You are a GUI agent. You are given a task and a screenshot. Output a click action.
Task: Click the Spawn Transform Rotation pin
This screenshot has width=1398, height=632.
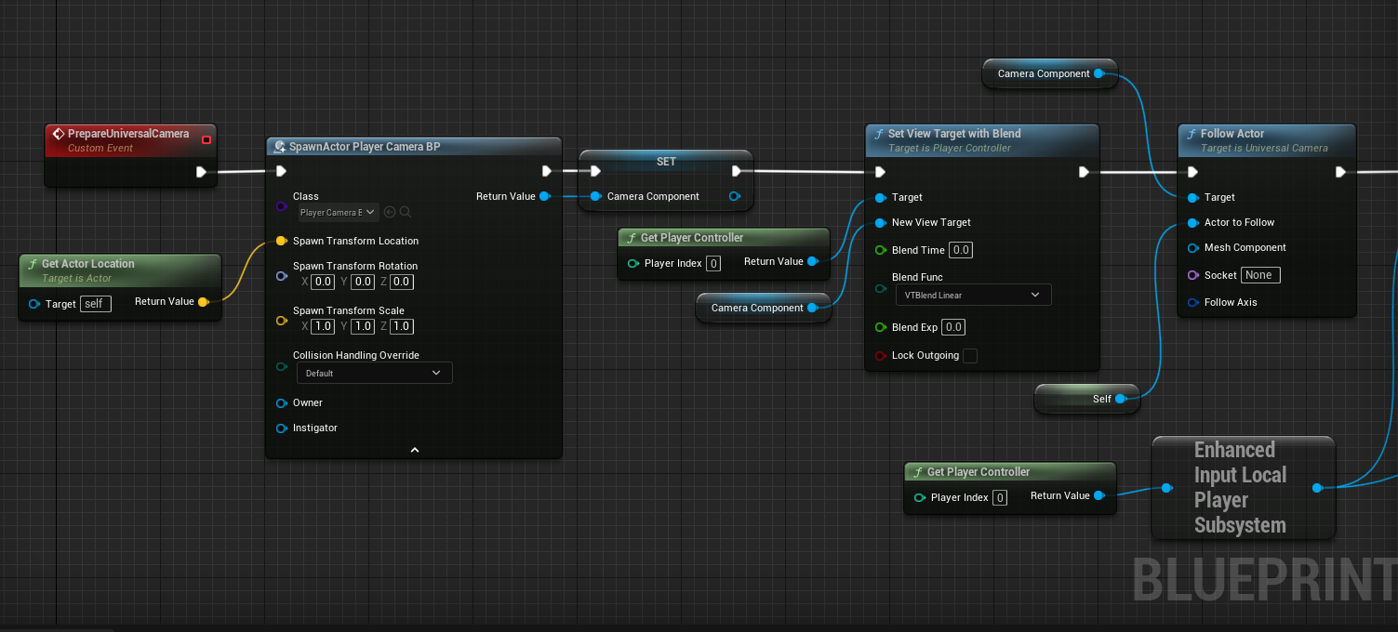pos(281,276)
